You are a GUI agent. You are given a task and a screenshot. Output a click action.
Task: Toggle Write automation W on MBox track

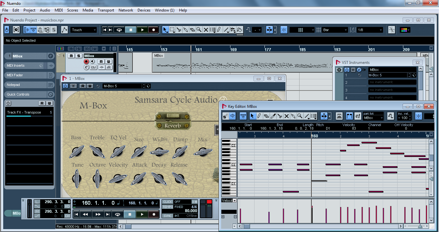tap(108, 61)
